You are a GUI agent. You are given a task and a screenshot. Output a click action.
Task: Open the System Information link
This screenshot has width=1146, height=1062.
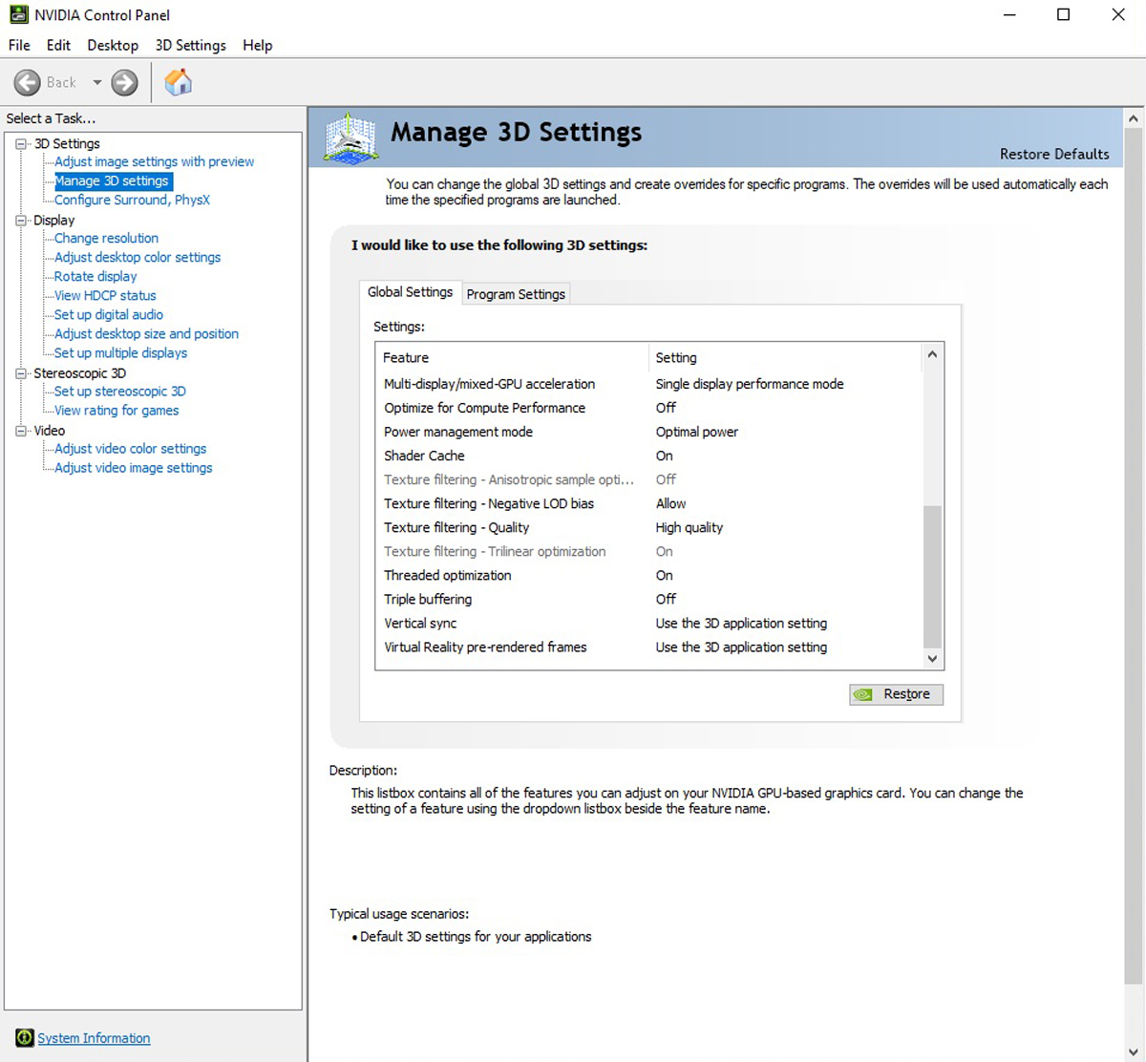tap(94, 1038)
